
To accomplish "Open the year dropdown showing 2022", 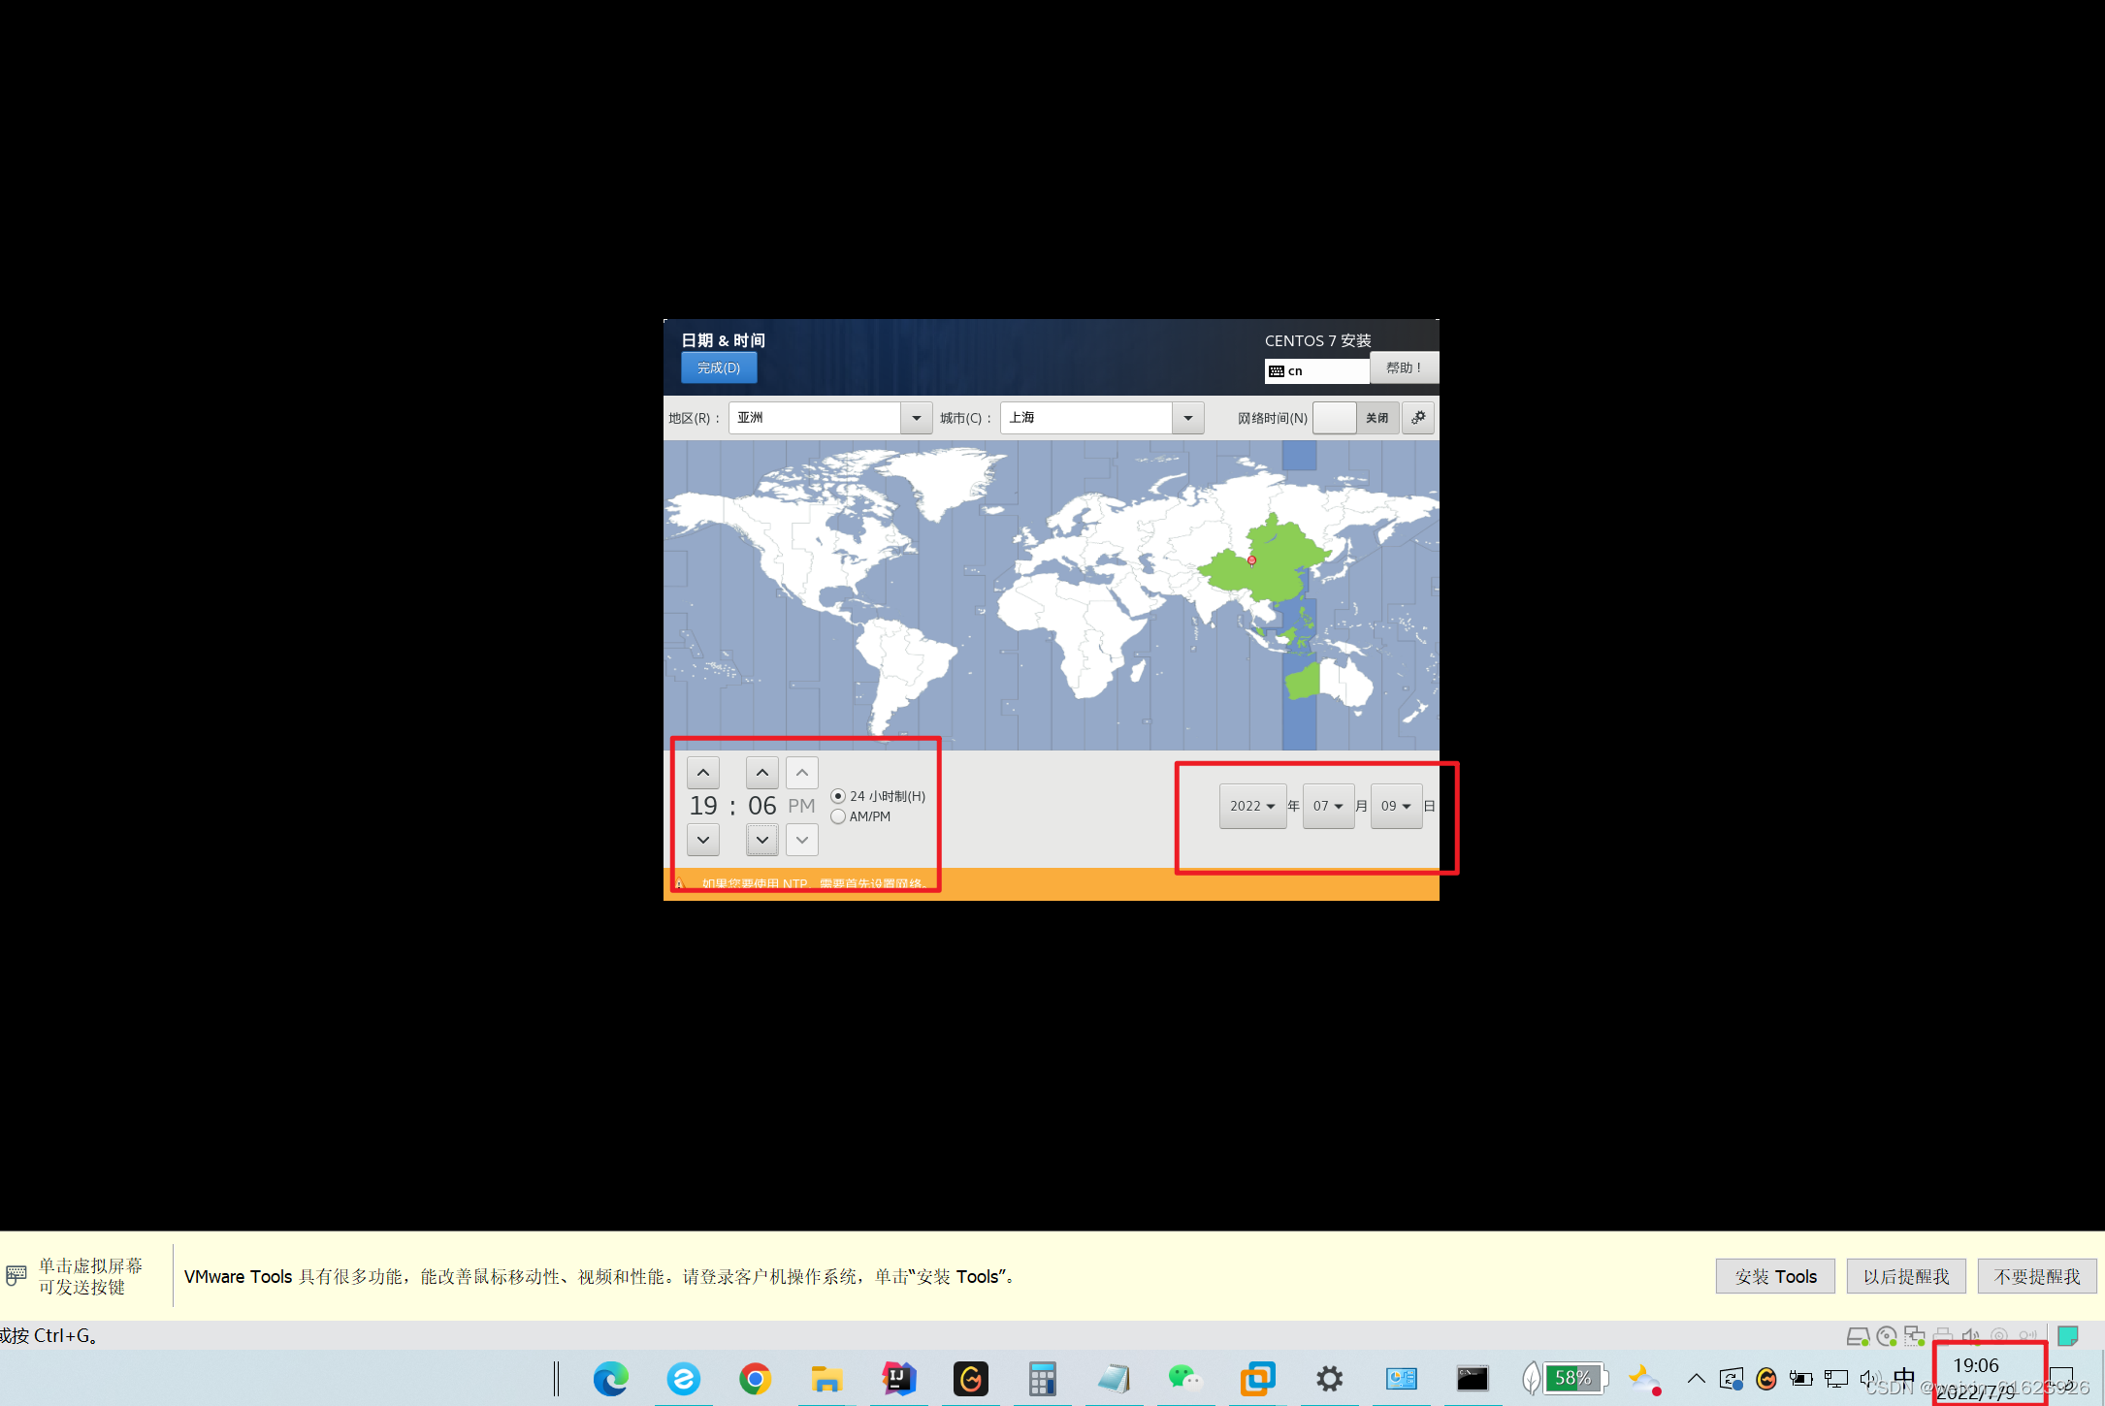I will [x=1252, y=806].
